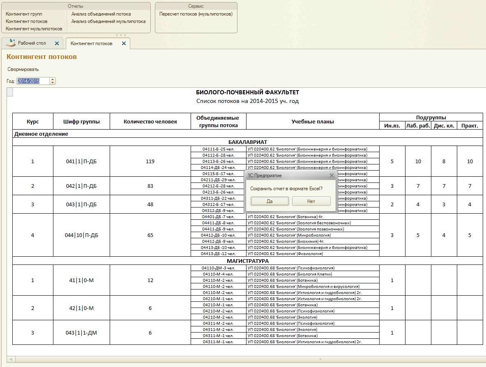
Task: Select the Контингент потоков tab
Action: coord(91,43)
